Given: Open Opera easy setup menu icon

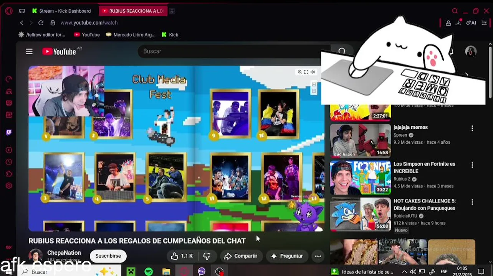Looking at the screenshot, I should coord(484,23).
